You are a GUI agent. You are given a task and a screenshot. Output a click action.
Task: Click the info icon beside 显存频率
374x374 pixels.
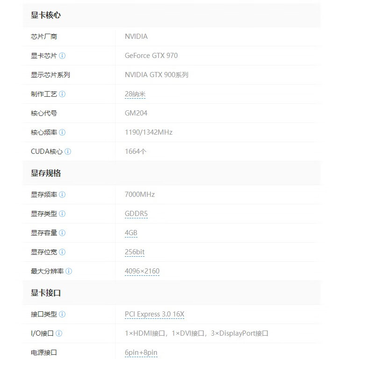pos(62,194)
